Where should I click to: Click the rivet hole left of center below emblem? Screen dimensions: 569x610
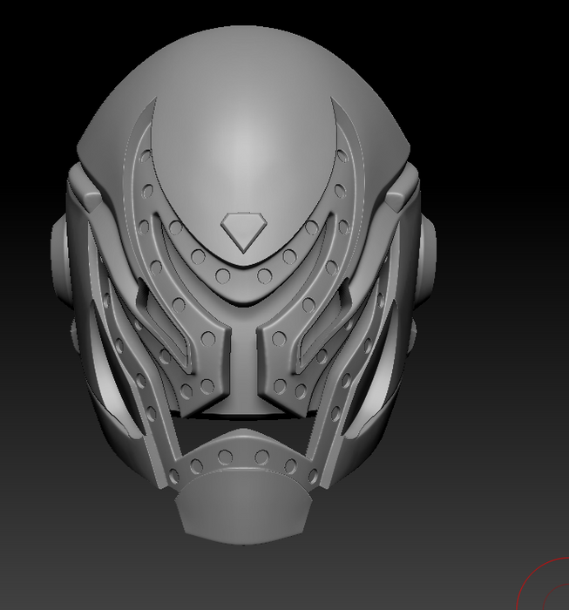[223, 275]
